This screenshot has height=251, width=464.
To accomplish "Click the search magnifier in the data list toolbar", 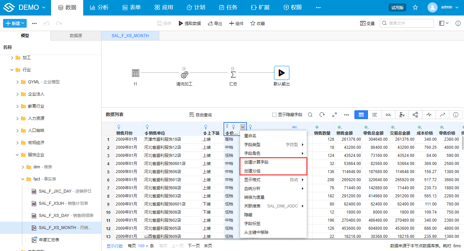I will click(310, 115).
